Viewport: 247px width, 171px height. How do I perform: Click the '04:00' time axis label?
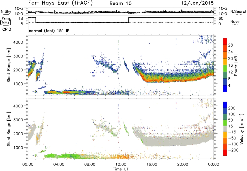tap(59, 165)
